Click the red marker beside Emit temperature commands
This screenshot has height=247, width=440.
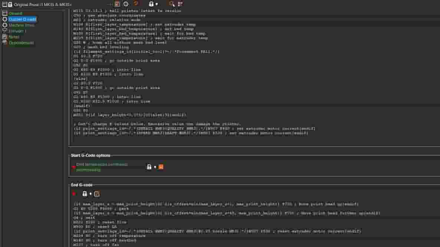74,167
